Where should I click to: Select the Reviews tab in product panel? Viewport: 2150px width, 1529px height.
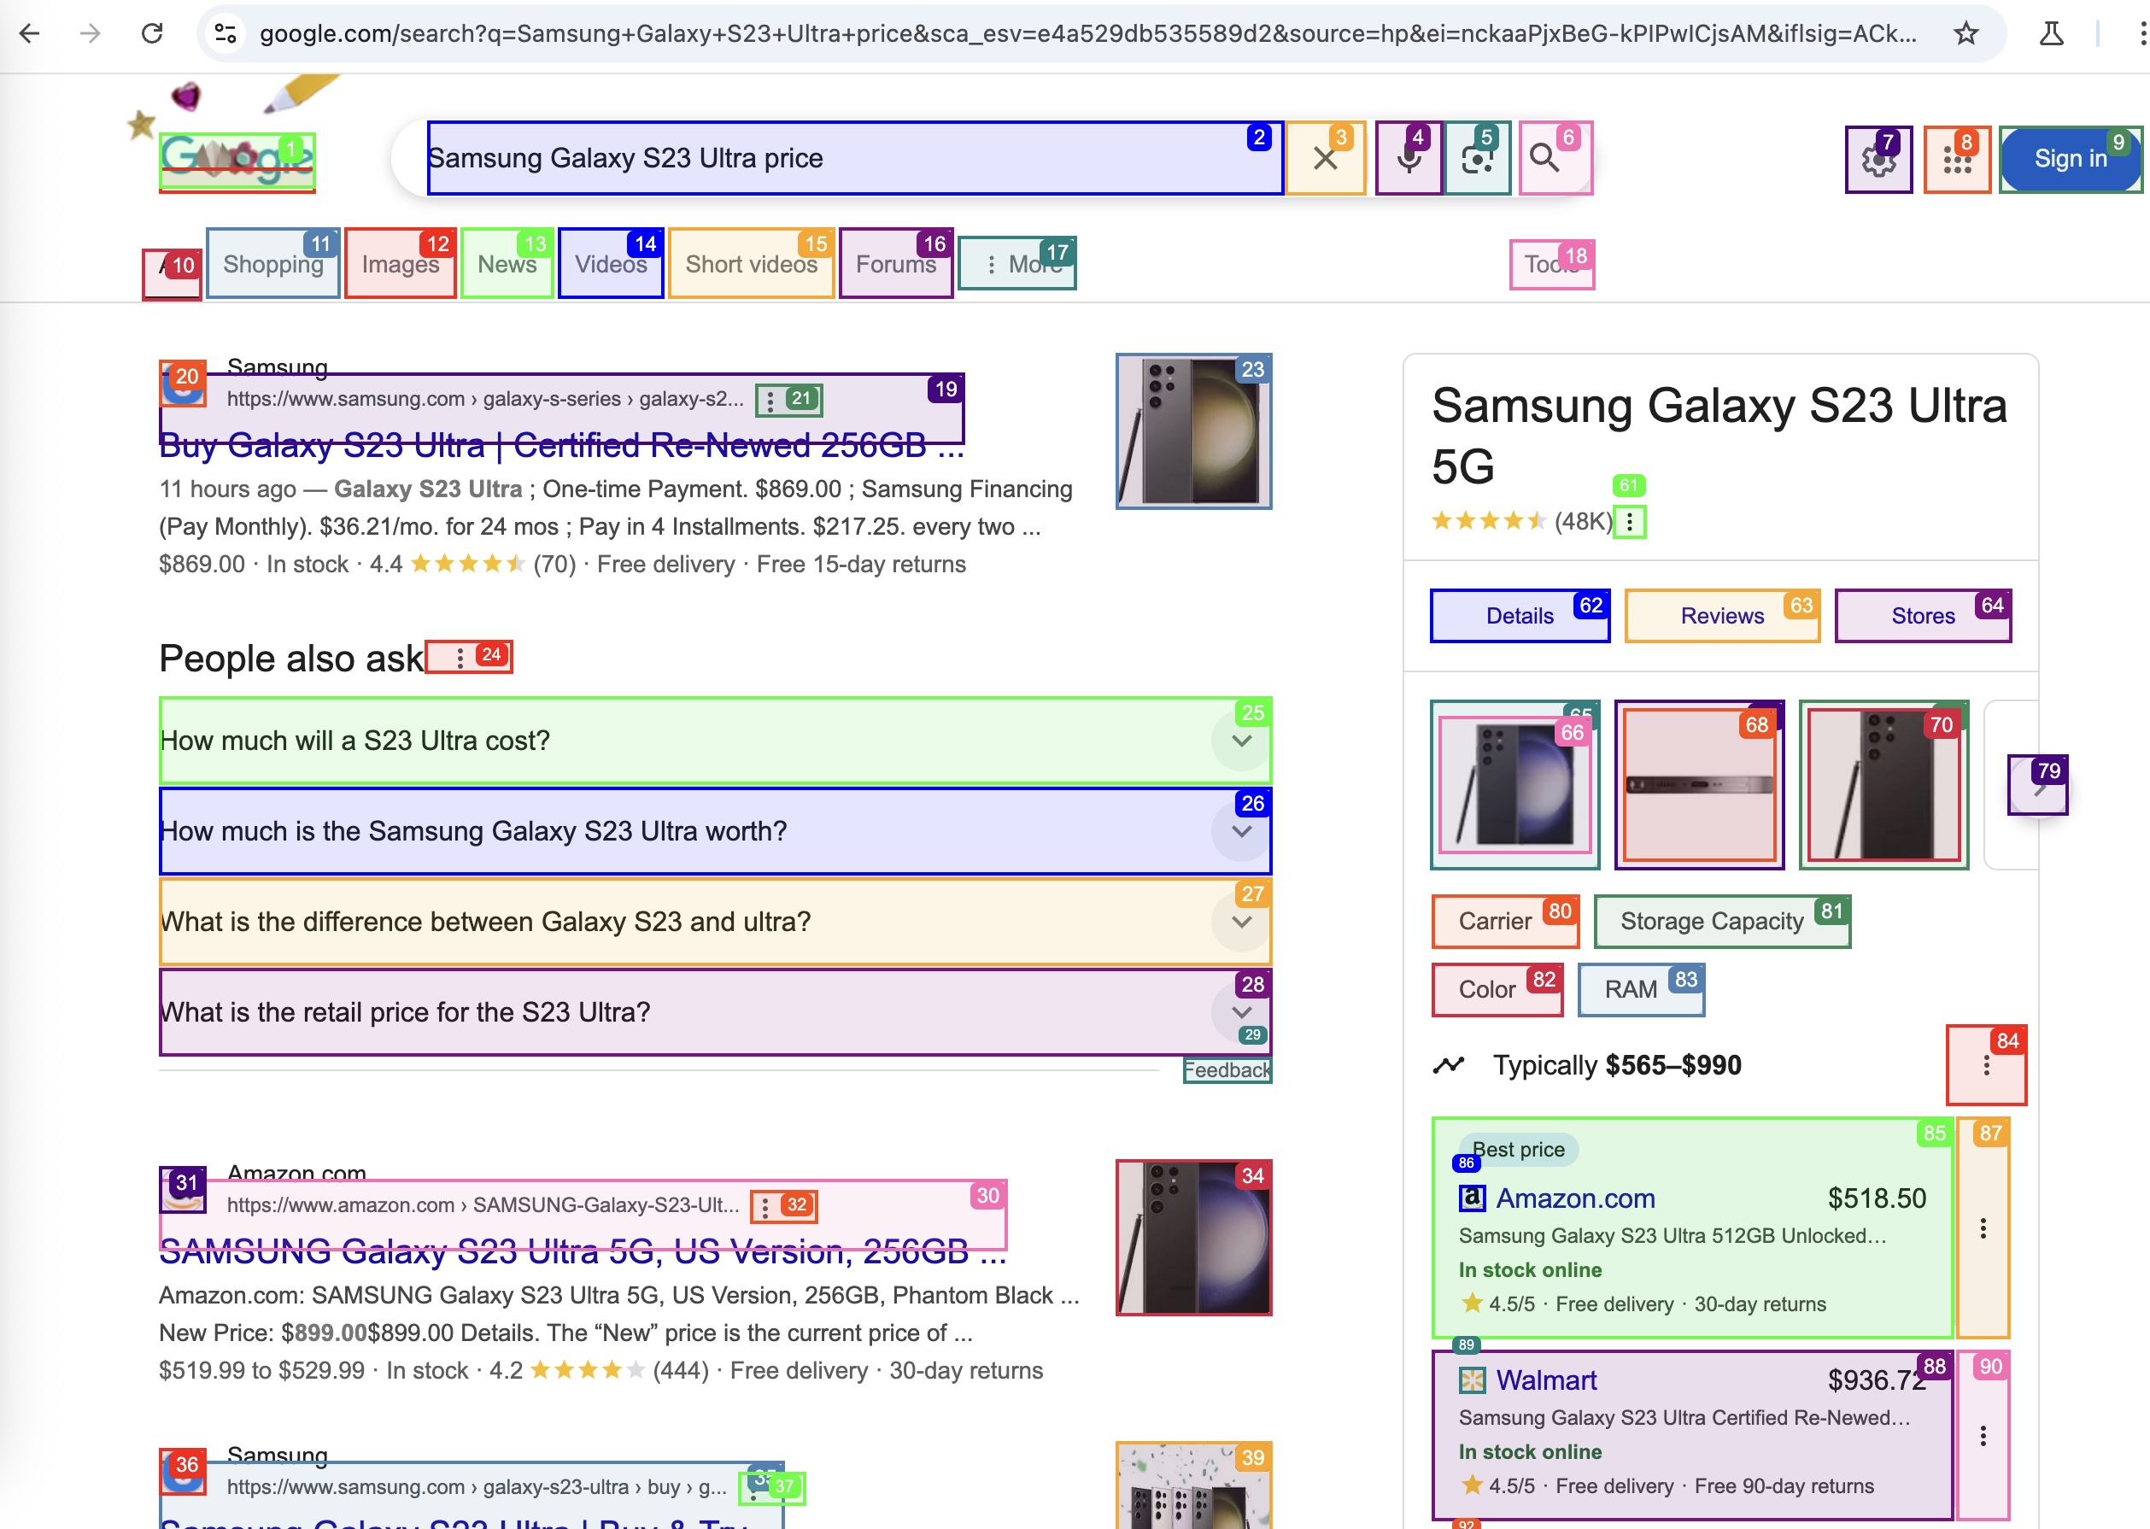pos(1722,616)
